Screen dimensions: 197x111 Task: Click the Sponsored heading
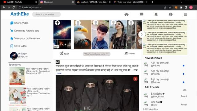[15, 64]
